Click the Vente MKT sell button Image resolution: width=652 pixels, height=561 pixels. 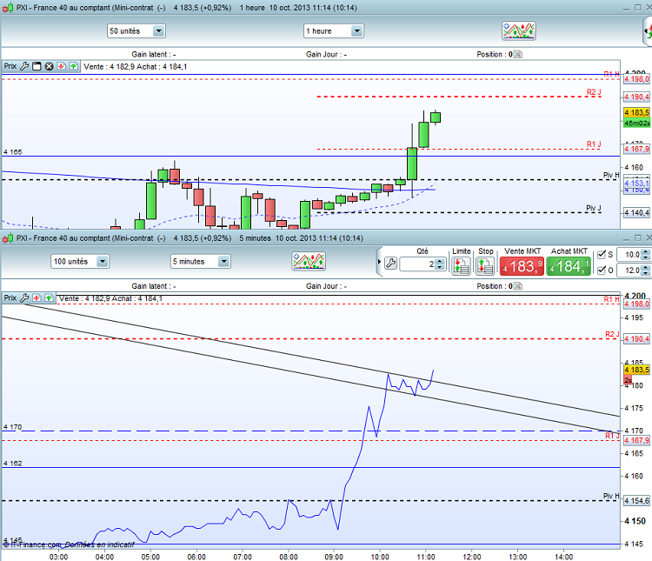[522, 266]
